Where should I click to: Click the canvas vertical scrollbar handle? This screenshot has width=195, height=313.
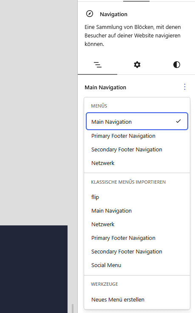click(x=73, y=309)
